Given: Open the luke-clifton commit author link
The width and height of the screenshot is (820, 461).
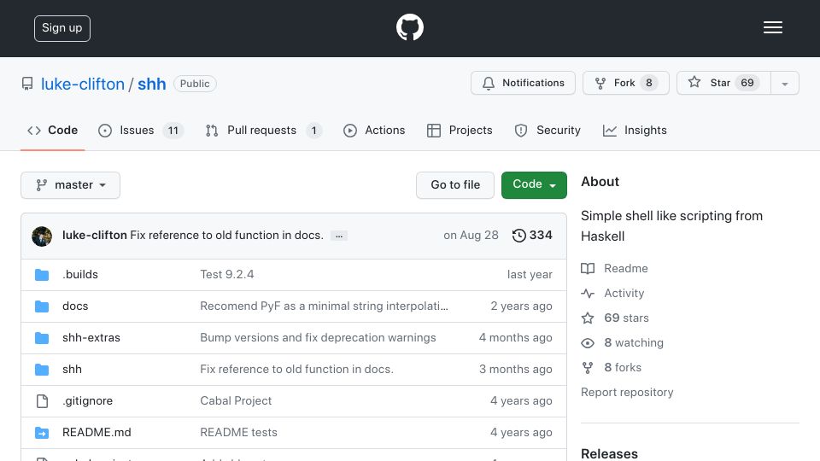Looking at the screenshot, I should [95, 236].
